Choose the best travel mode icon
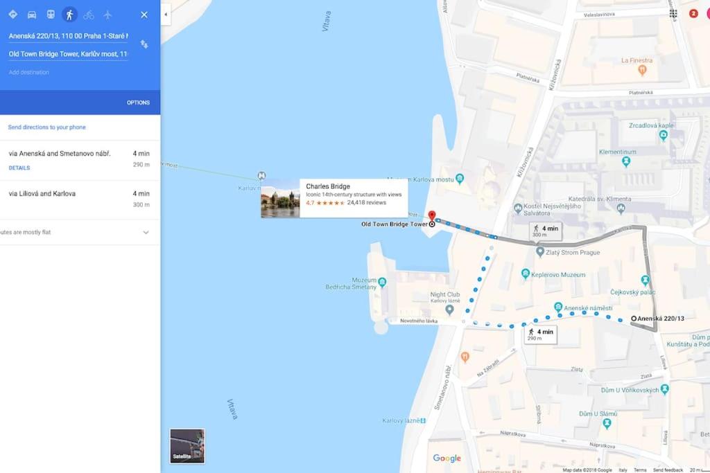710x473 pixels. point(12,15)
